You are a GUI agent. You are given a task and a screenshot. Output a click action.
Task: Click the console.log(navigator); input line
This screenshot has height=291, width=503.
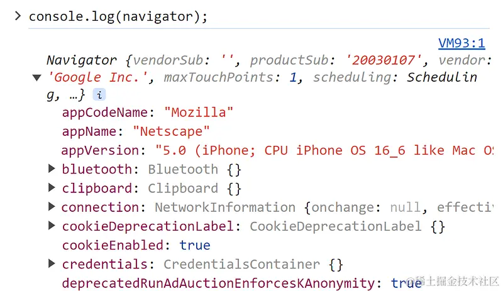pyautogui.click(x=118, y=17)
